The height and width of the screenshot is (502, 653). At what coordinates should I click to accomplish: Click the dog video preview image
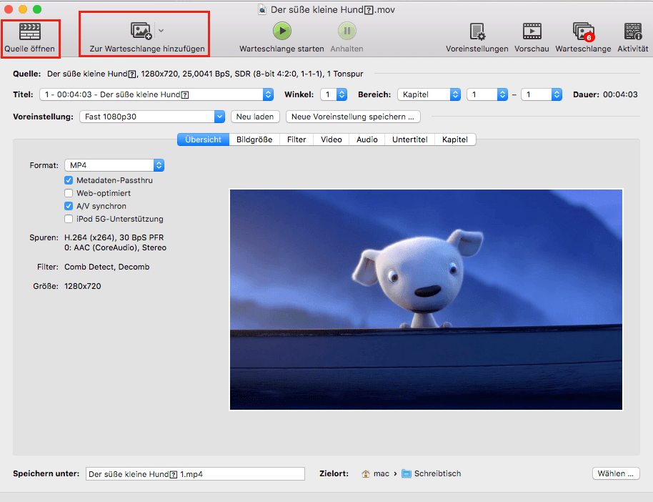tap(426, 299)
